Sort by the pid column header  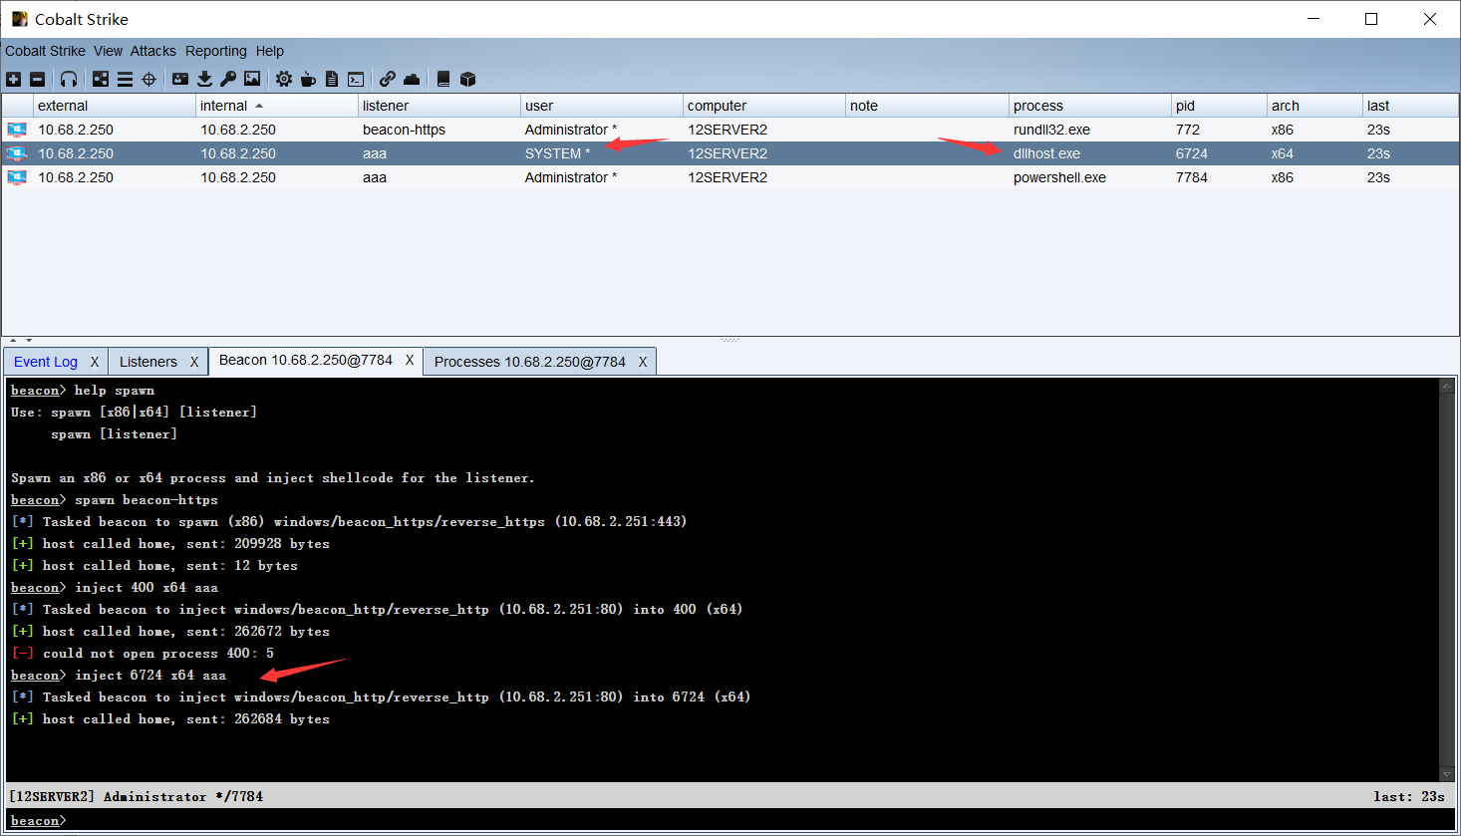(x=1219, y=106)
